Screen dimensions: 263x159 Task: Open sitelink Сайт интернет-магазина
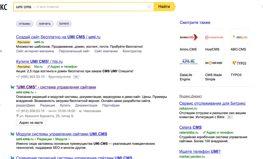[35, 51]
